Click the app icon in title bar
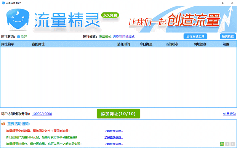 click(3, 3)
